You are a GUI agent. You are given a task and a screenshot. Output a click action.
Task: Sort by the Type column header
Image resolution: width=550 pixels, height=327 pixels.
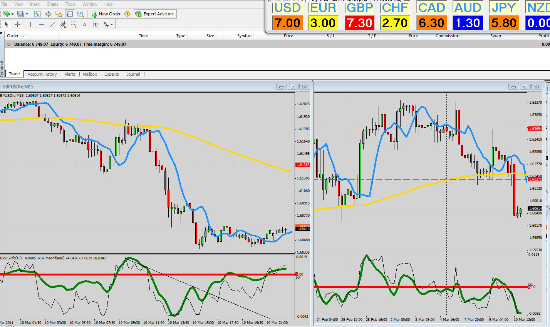tap(181, 36)
